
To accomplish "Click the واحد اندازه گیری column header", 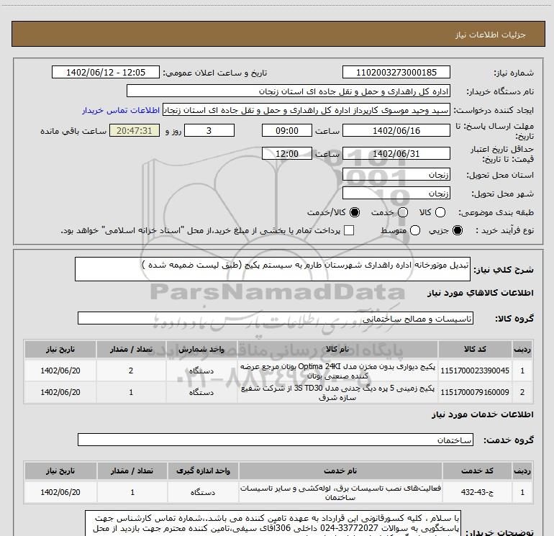I will 203,471.
